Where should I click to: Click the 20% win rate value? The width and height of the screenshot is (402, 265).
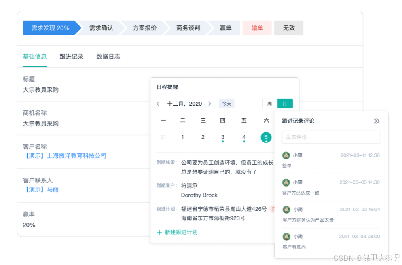29,225
